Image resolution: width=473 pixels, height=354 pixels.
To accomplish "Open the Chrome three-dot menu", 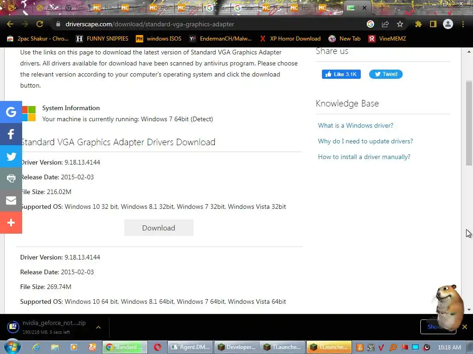I will [x=463, y=24].
